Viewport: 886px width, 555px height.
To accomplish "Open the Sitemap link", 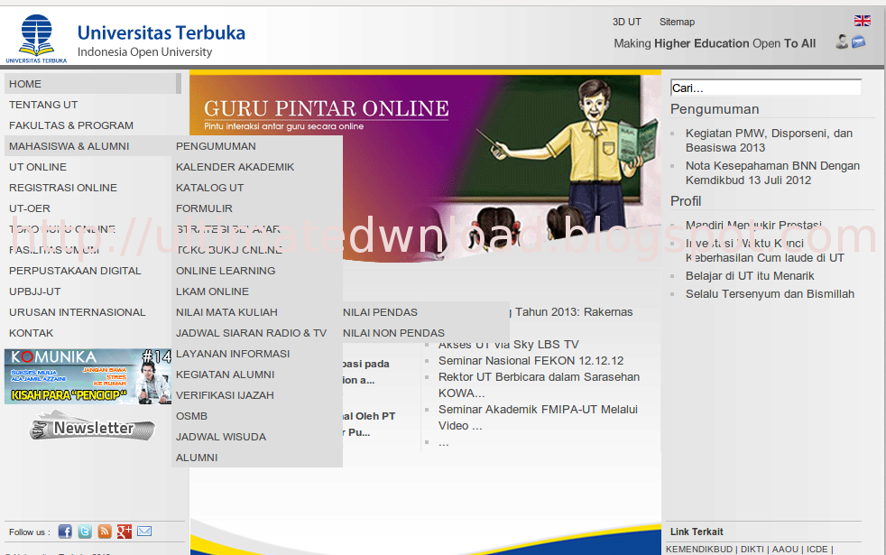I will click(677, 22).
